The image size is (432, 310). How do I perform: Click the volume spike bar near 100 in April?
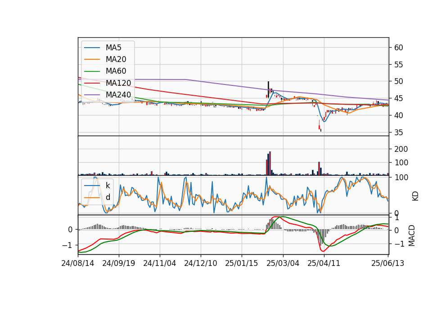[x=319, y=168]
